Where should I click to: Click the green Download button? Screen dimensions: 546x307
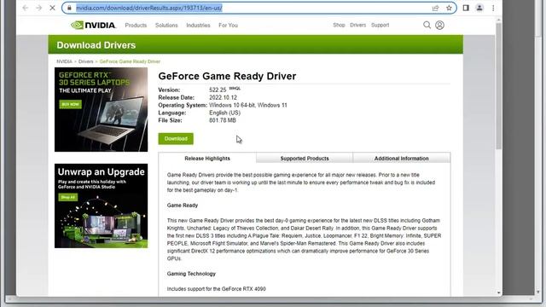tap(176, 138)
